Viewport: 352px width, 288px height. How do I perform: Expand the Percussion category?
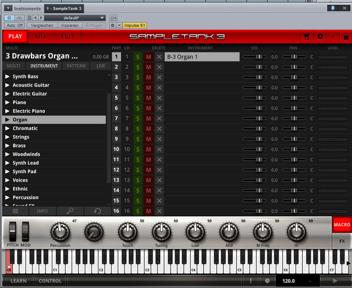[x=7, y=197]
